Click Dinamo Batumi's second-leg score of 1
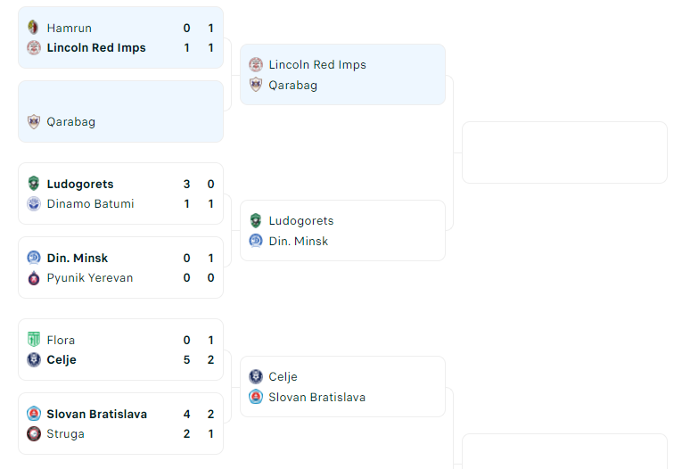This screenshot has width=682, height=469. [x=210, y=203]
